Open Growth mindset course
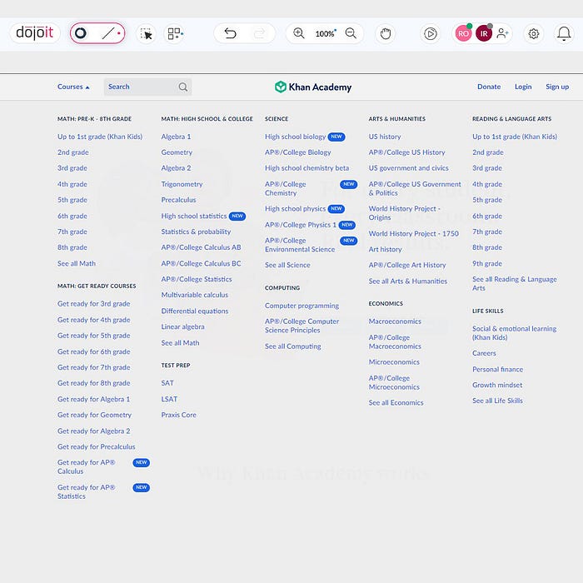This screenshot has height=583, width=583. [497, 385]
